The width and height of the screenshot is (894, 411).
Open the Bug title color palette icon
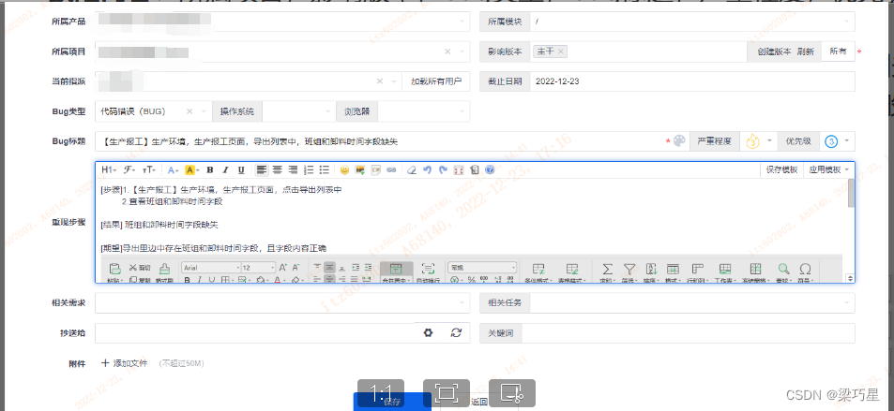point(679,141)
